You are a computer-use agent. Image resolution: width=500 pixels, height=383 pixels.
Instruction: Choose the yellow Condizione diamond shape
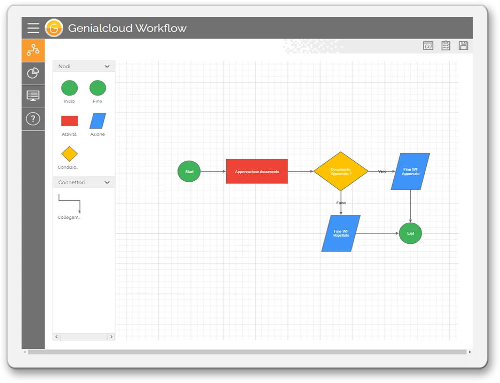[x=69, y=154]
